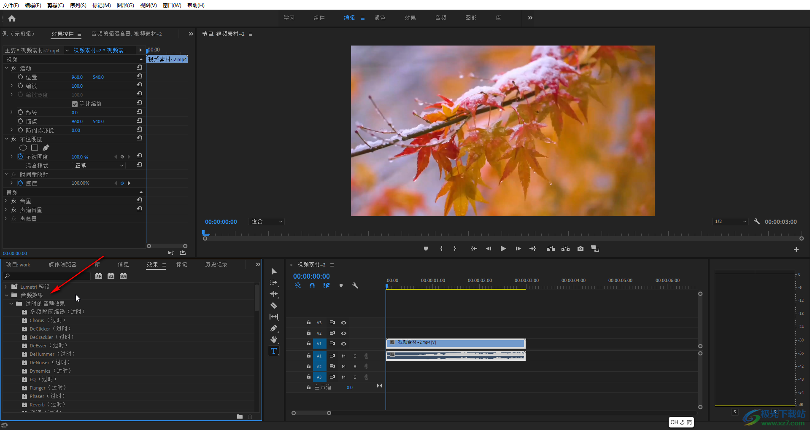Show more workspaces overflow arrows
Image resolution: width=810 pixels, height=430 pixels.
pos(530,18)
